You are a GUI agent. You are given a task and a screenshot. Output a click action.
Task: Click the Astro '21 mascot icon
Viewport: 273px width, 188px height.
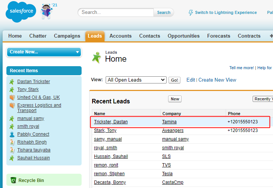click(x=47, y=12)
